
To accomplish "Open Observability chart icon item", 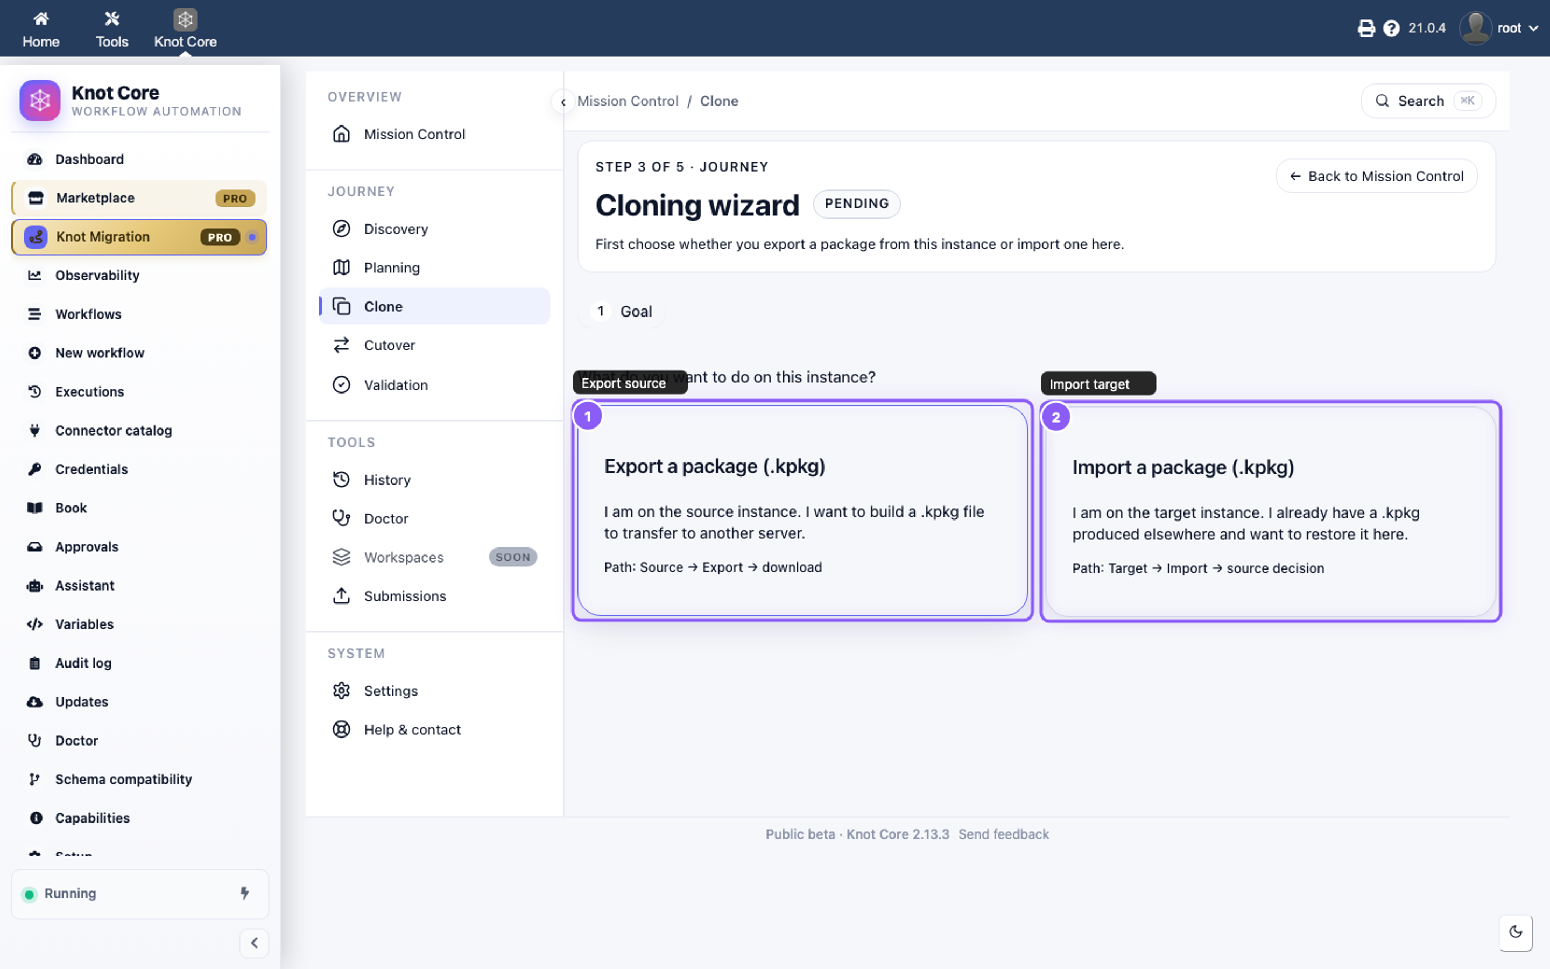I will click(x=139, y=276).
